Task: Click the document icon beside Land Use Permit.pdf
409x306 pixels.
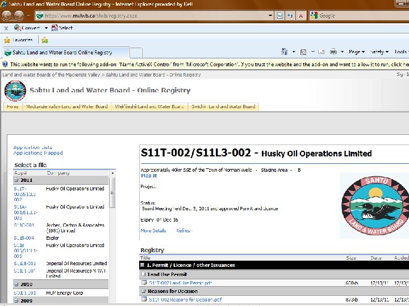Action: pos(144,283)
